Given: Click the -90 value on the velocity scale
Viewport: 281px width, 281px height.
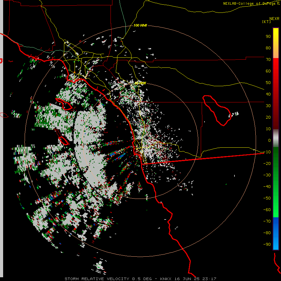Looking at the screenshot, I should 267,244.
